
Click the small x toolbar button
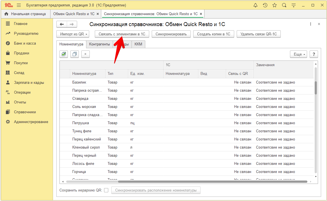point(85,54)
